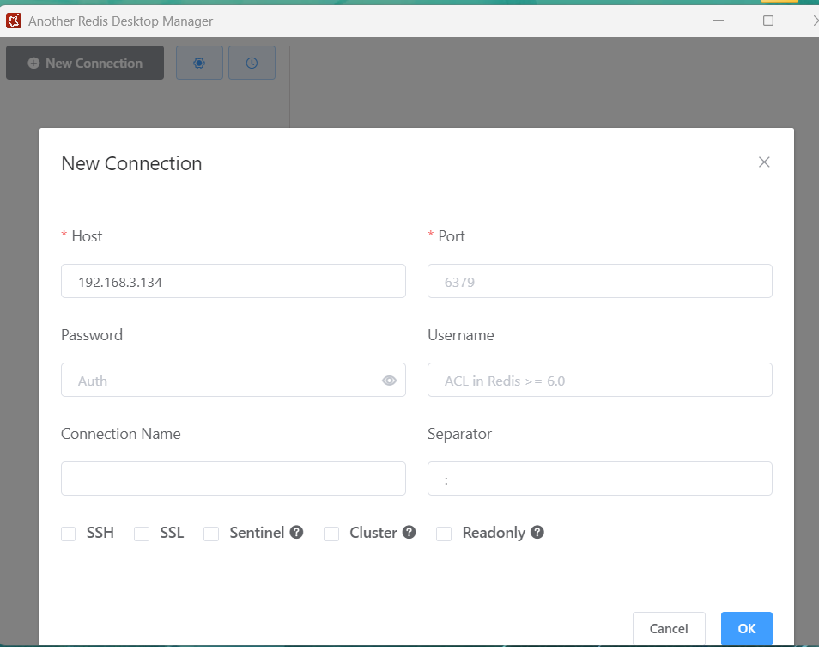Enable the SSL checkbox

point(142,534)
